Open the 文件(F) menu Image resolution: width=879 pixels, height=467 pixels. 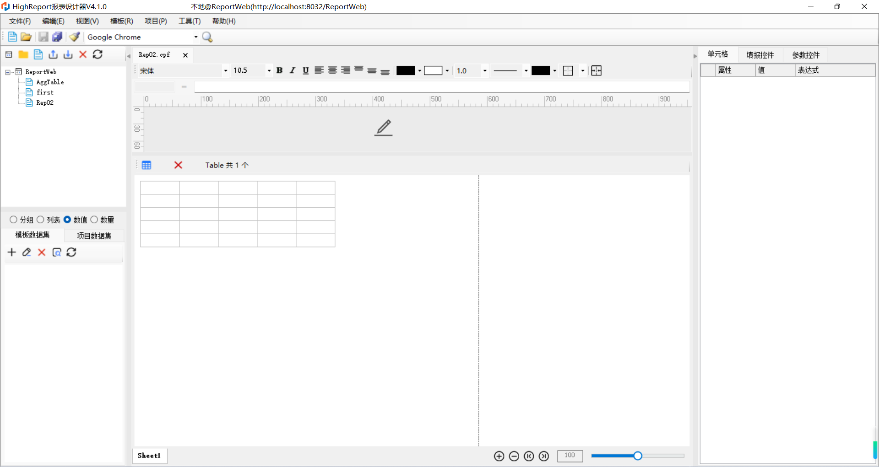tap(20, 21)
